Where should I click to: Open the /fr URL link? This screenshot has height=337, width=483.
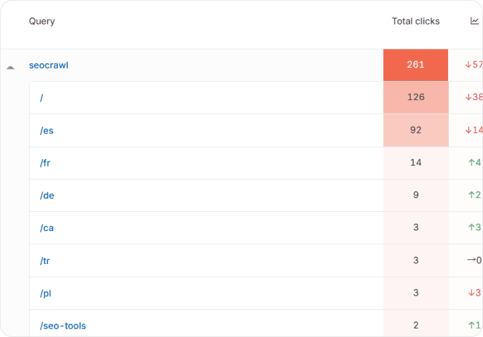(x=45, y=163)
